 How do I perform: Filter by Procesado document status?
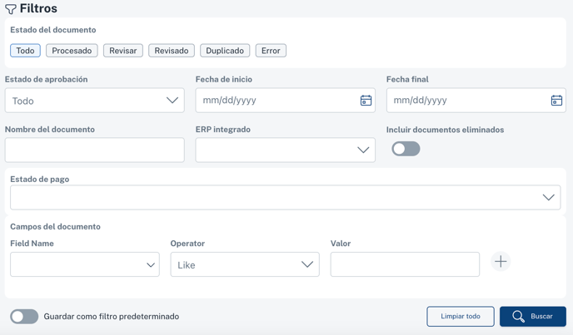[72, 51]
